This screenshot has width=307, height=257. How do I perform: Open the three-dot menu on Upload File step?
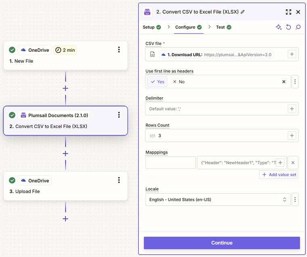(x=119, y=180)
